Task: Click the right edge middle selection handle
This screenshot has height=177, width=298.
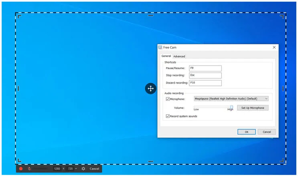Action: tap(283, 88)
